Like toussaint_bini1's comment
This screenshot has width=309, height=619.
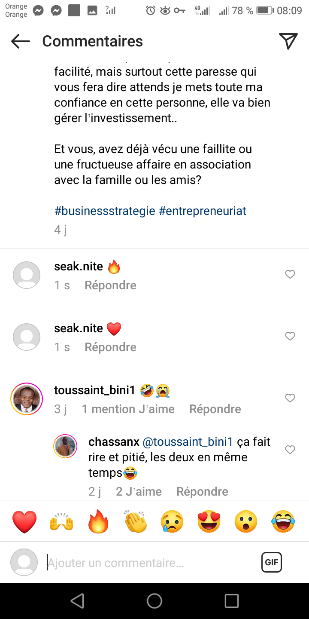(290, 398)
